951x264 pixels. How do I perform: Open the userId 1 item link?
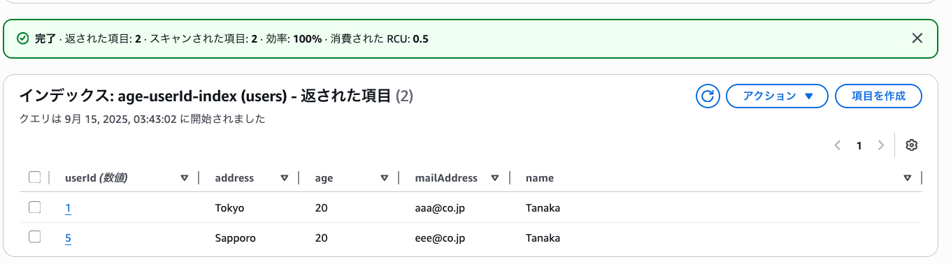68,208
